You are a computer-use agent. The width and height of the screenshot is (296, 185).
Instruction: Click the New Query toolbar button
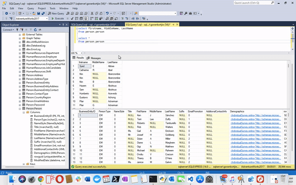[x=56, y=13]
